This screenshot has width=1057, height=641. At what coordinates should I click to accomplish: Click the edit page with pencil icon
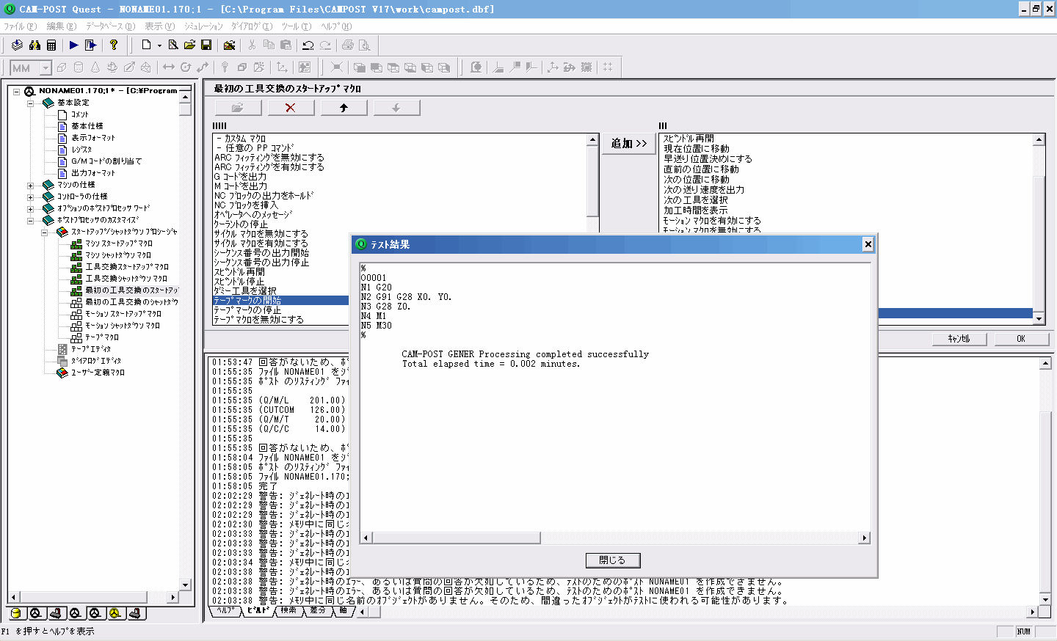pos(173,45)
